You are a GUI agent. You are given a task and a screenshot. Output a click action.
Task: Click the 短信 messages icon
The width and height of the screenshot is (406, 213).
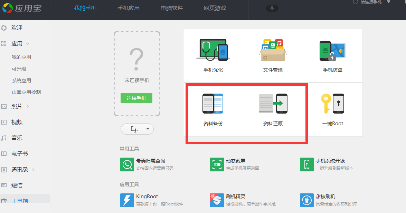(3, 185)
